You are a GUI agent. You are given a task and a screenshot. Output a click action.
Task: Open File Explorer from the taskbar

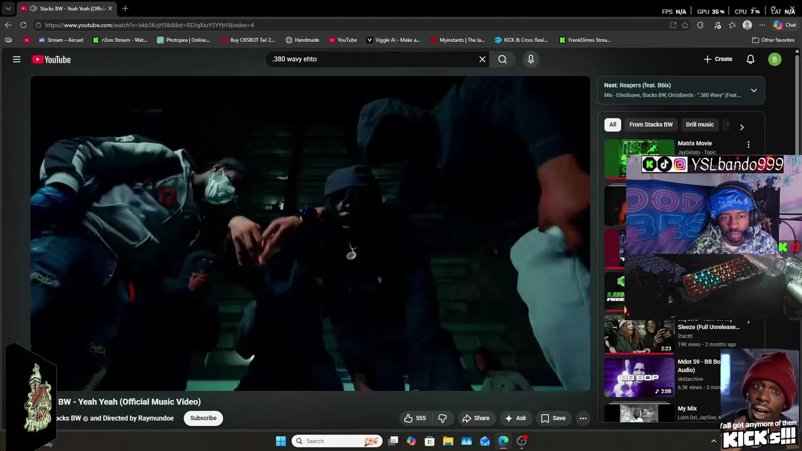448,441
